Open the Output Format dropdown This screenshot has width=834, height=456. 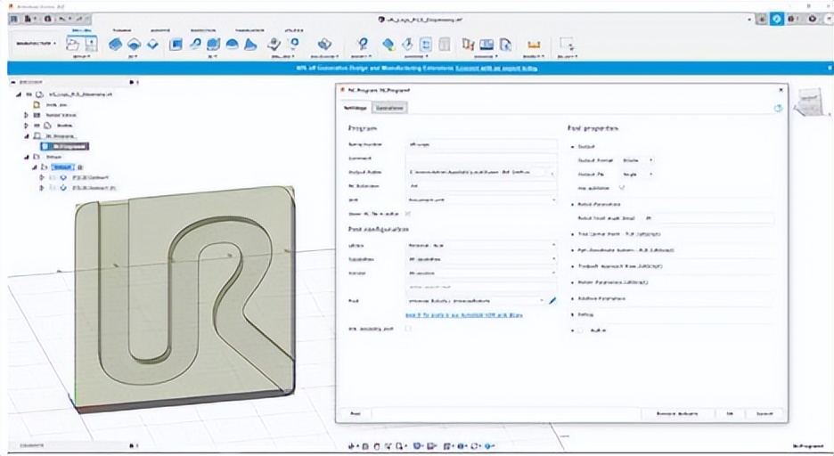pyautogui.click(x=637, y=160)
